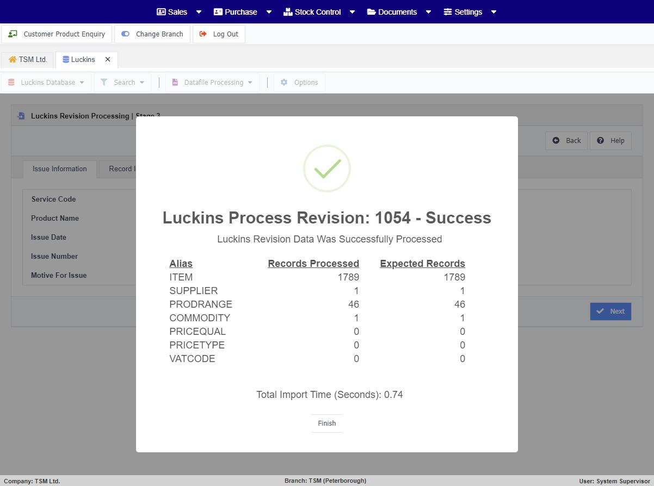Click the VATCODE alias row
The height and width of the screenshot is (486, 654).
click(x=317, y=358)
